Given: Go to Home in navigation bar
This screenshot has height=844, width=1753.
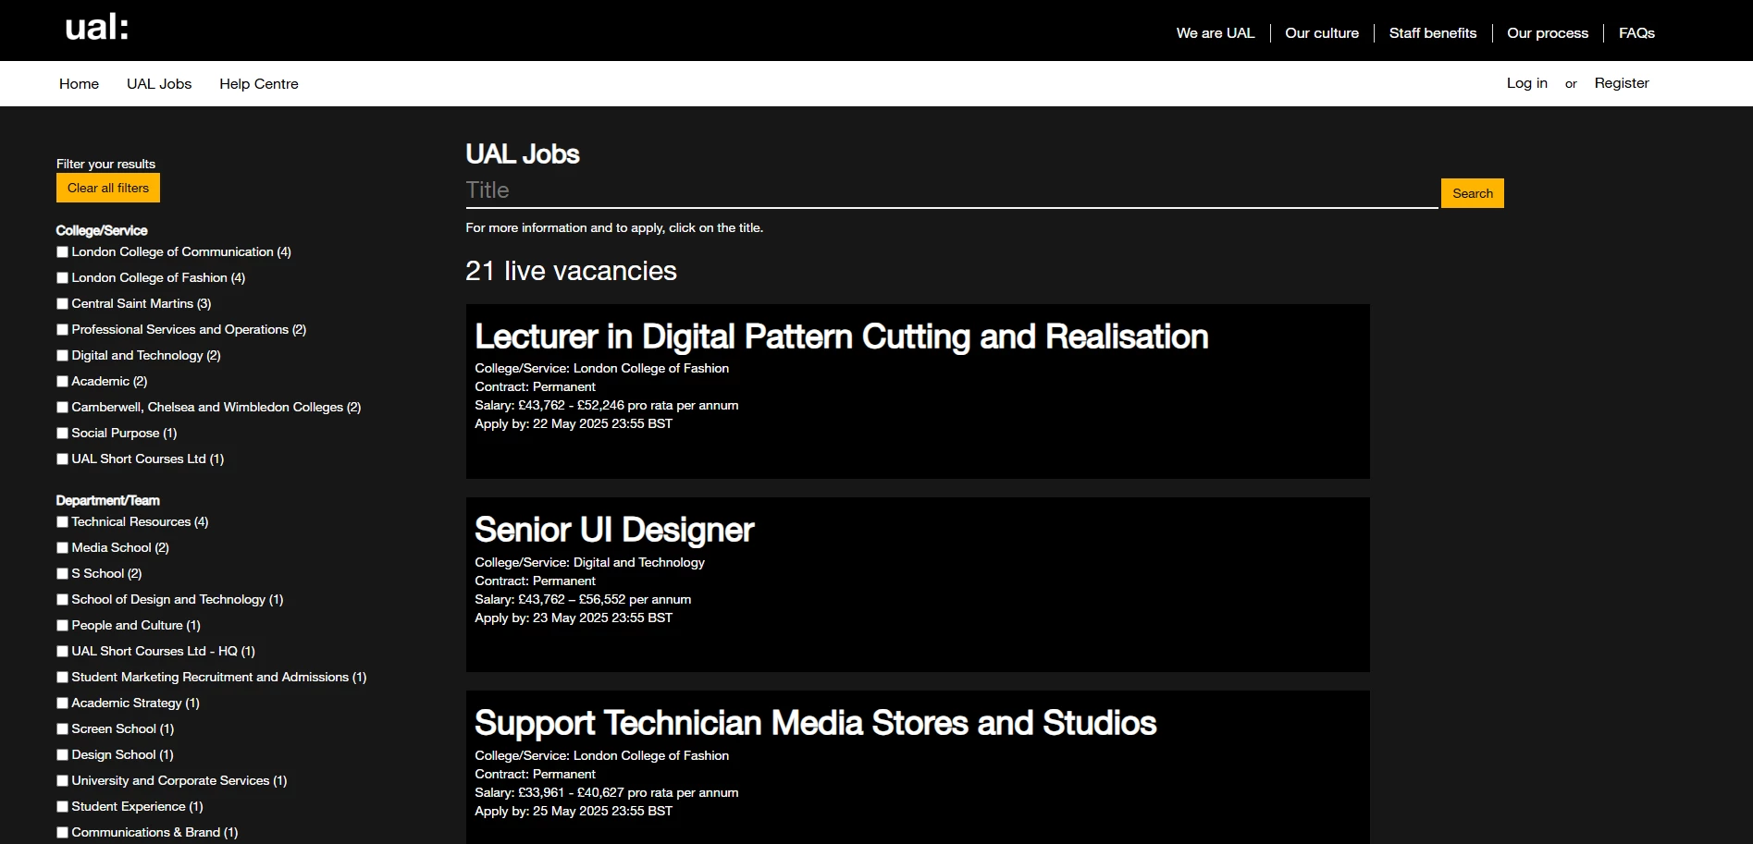Looking at the screenshot, I should pos(79,84).
